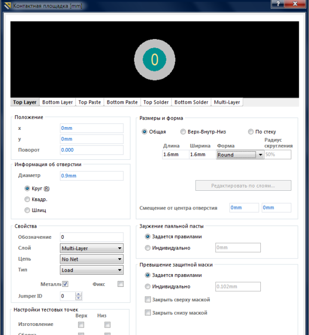309x335 pixels.
Task: Click the help question mark button
Action: (277, 4)
